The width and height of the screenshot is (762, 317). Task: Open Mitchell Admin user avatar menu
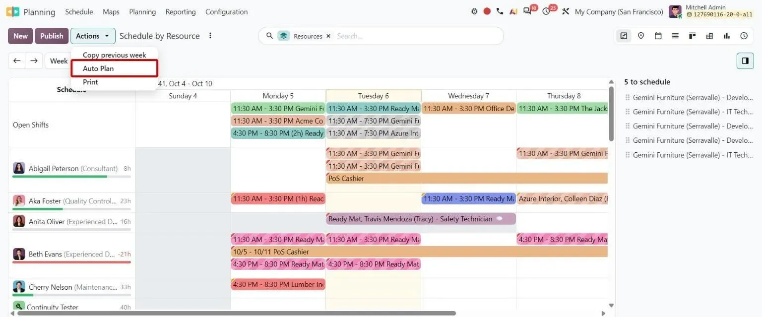click(675, 11)
